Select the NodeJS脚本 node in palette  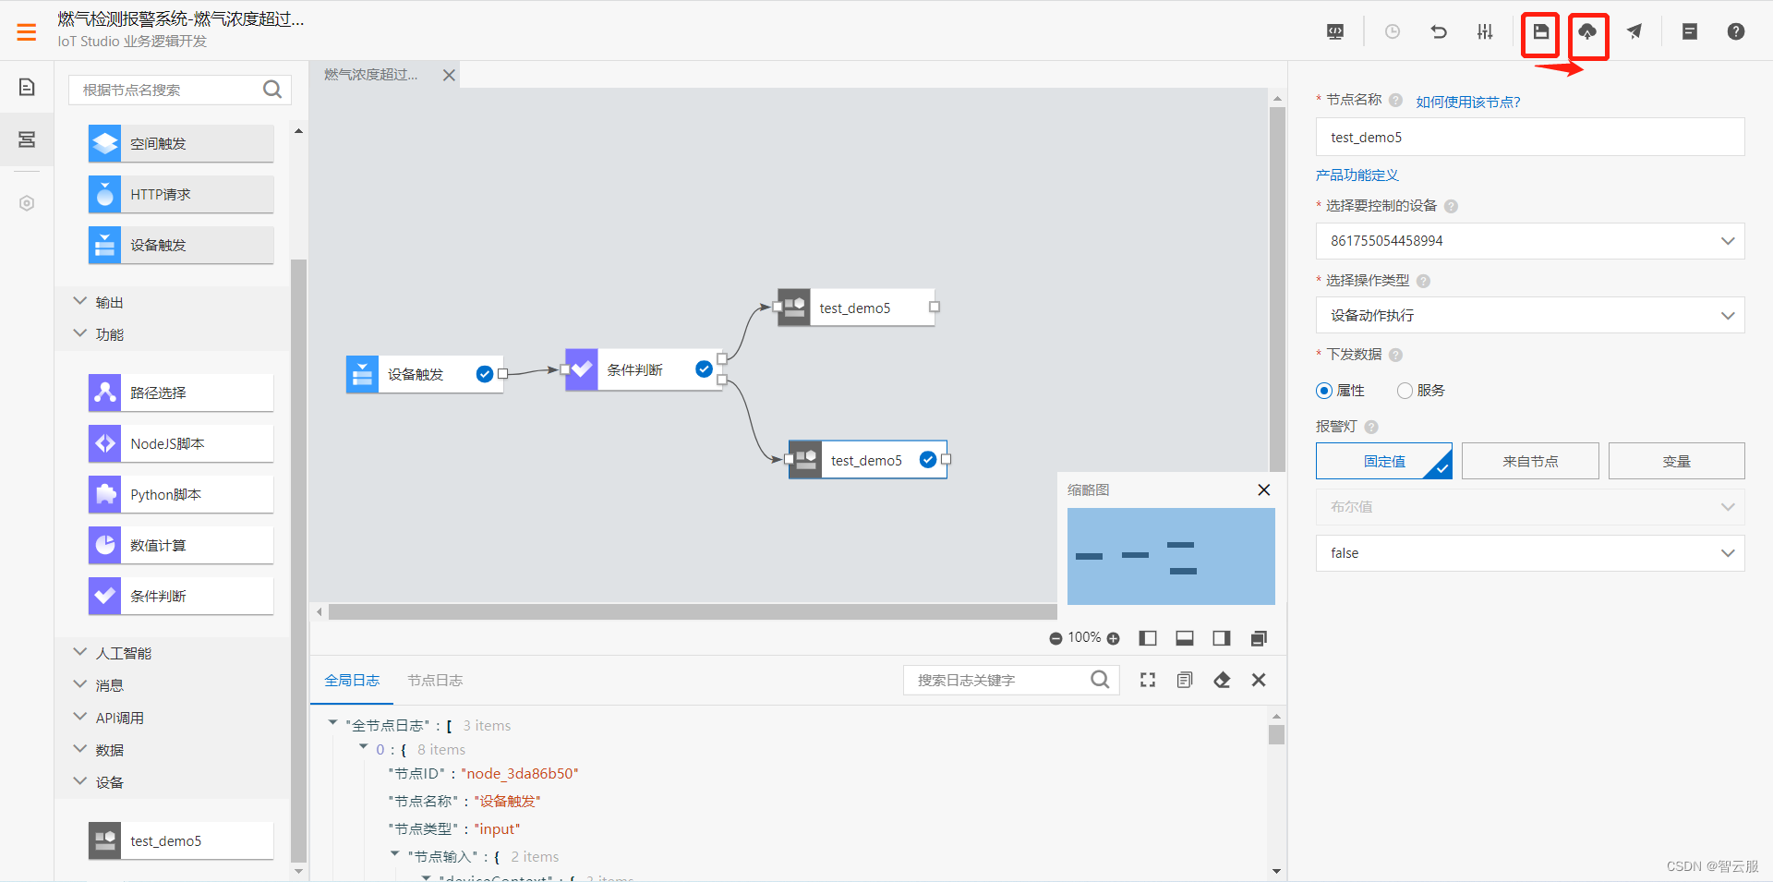(x=181, y=443)
